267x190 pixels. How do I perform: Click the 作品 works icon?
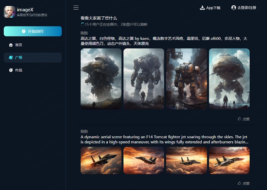pos(11,70)
